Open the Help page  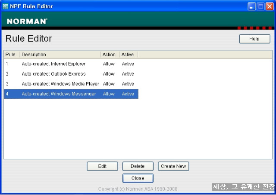coord(254,39)
